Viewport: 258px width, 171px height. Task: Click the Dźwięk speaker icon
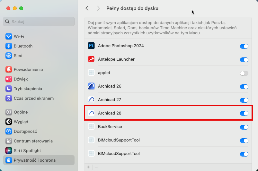point(9,79)
